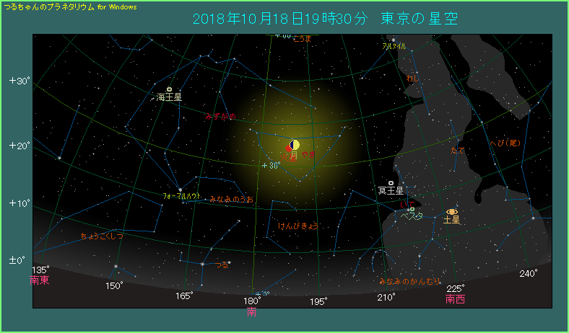Click the みなみのかんむり constellation label
The width and height of the screenshot is (569, 333).
409,281
